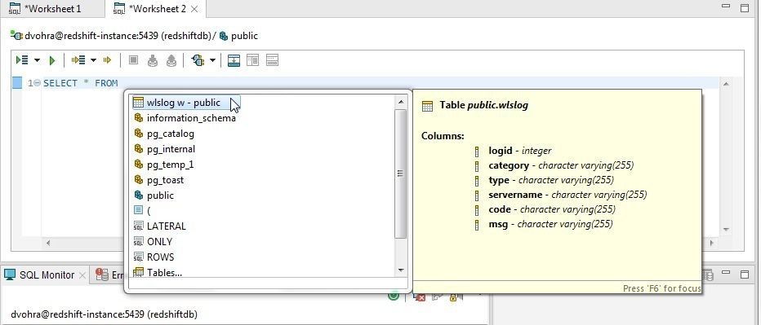Click the logid - integer column entry

(x=520, y=152)
